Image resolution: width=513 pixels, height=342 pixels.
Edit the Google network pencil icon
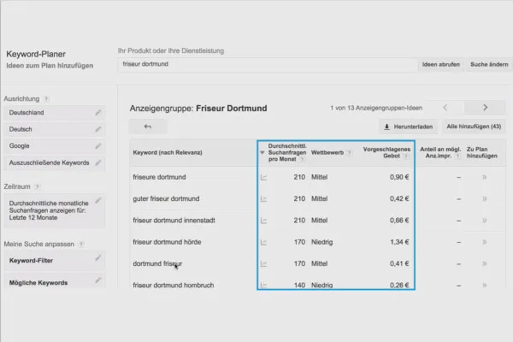point(97,146)
